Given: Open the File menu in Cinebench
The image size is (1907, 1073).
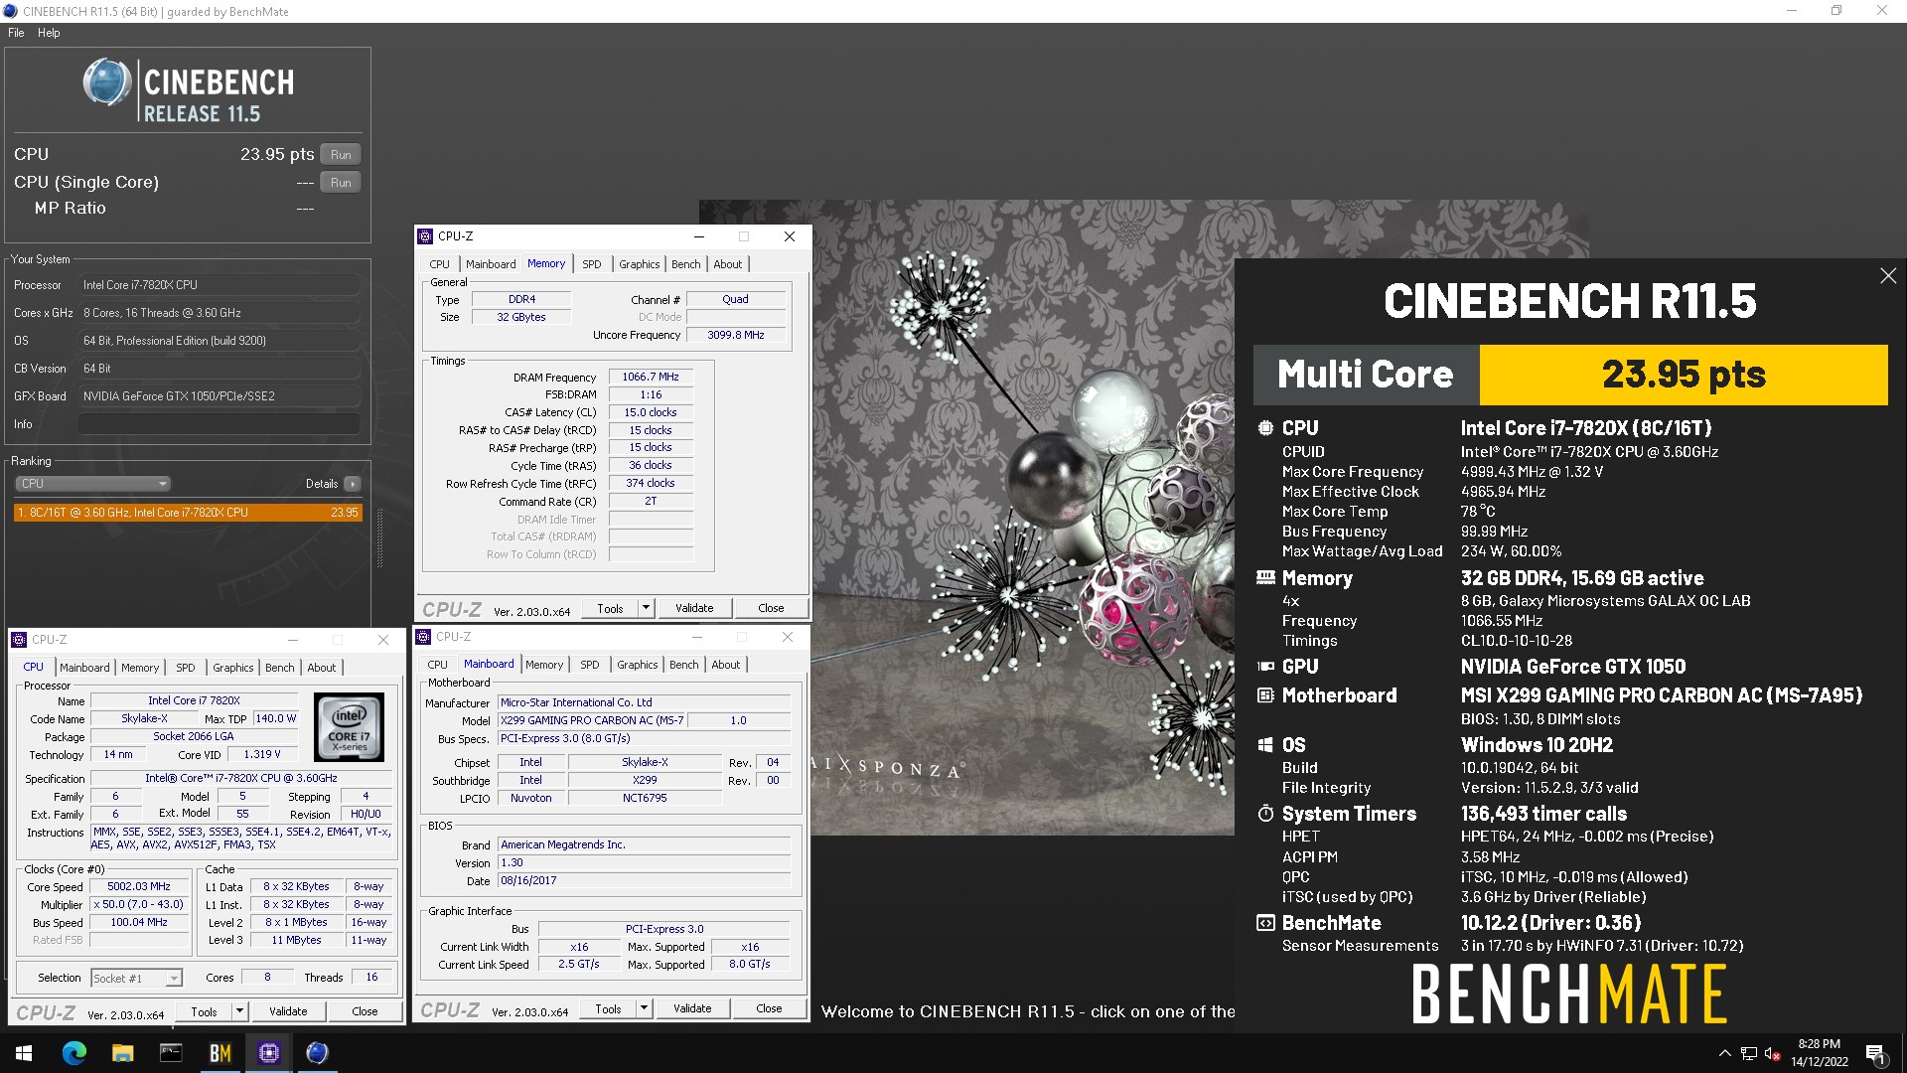Looking at the screenshot, I should [16, 33].
